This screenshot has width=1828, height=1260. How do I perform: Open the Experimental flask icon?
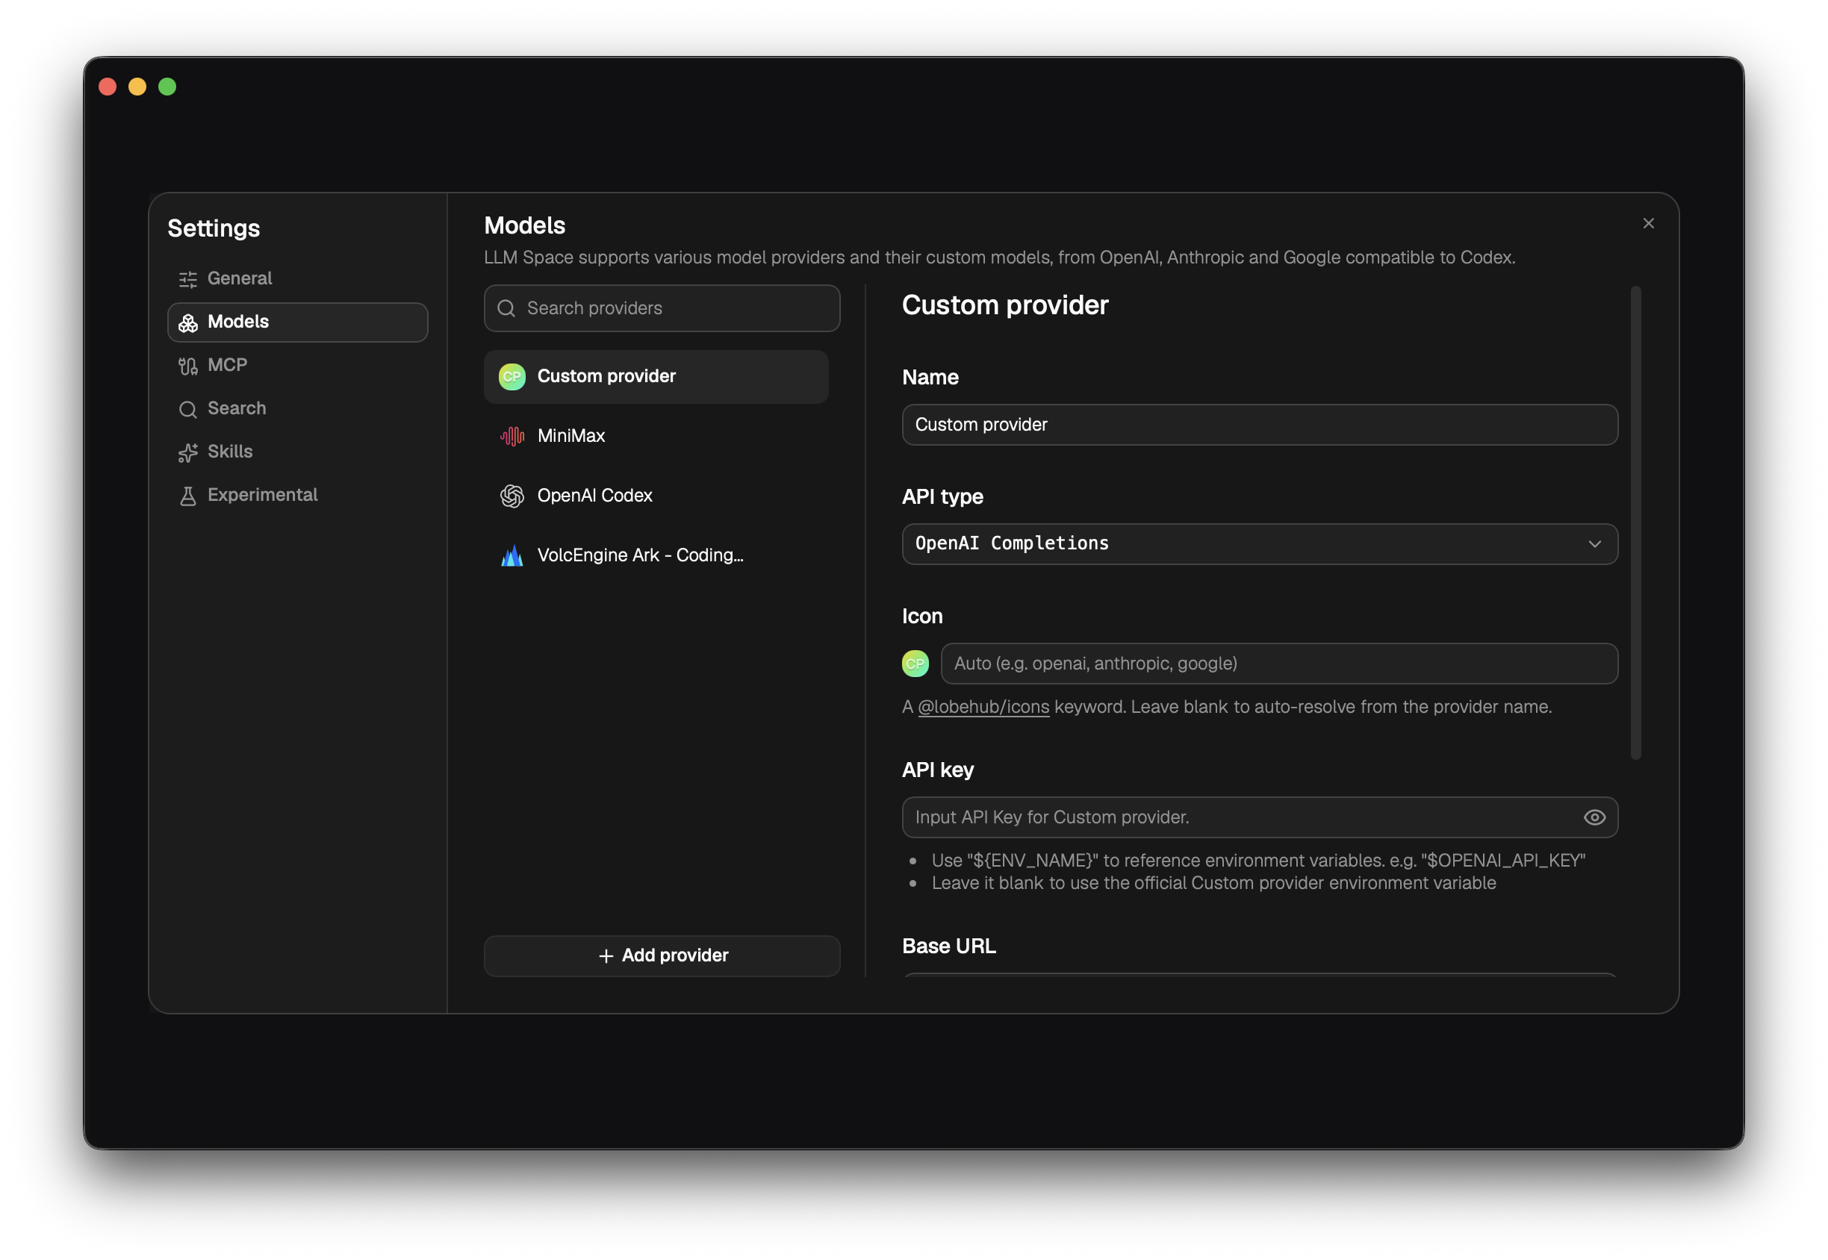(x=188, y=496)
